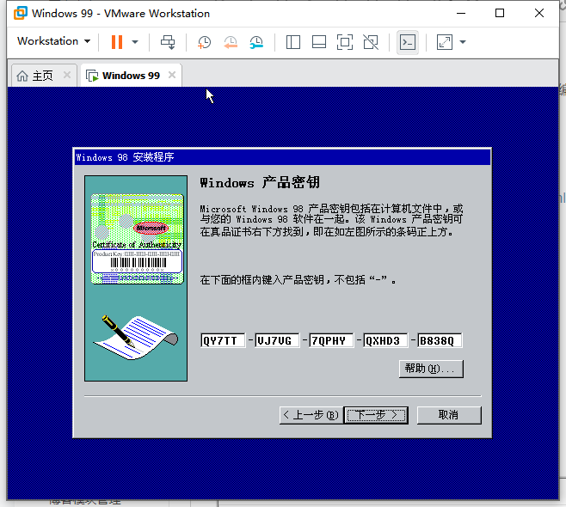The image size is (566, 507).
Task: Maximize the VMware Workstation window
Action: click(x=500, y=14)
